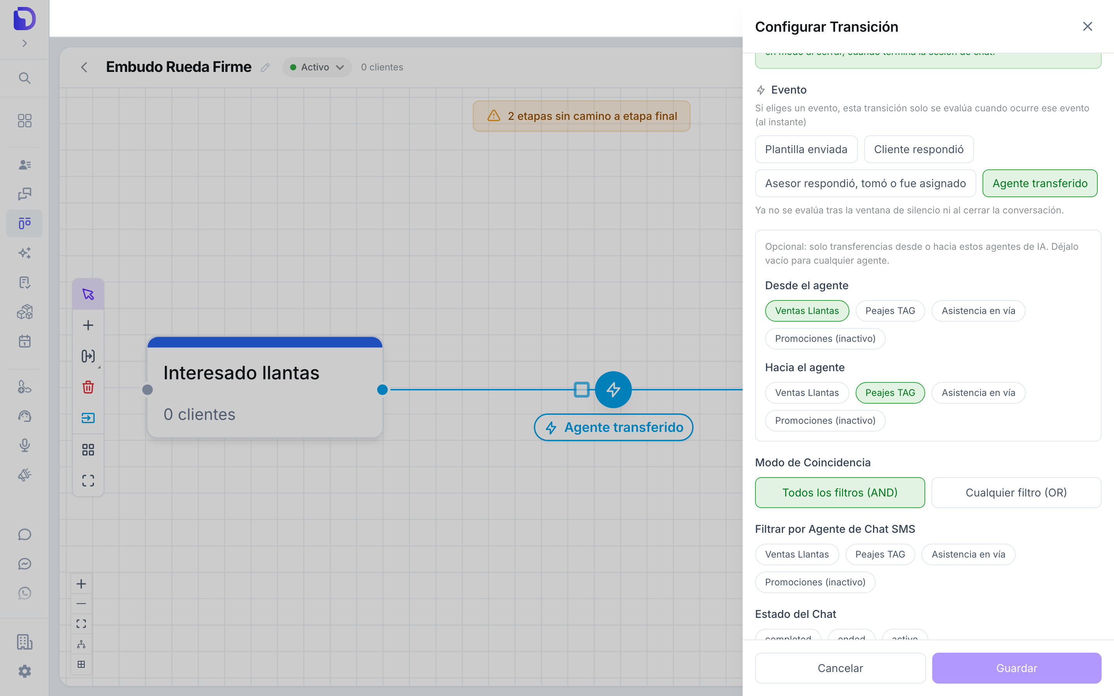The height and width of the screenshot is (696, 1114).
Task: Open the microphone icon in sidebar
Action: coord(24,445)
